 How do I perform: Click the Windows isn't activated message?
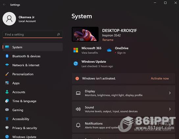click(x=99, y=78)
